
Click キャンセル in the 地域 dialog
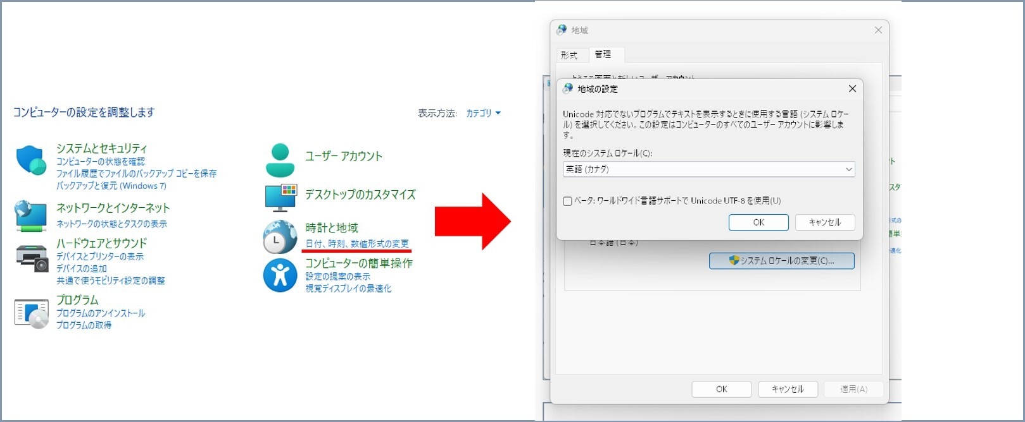(788, 389)
